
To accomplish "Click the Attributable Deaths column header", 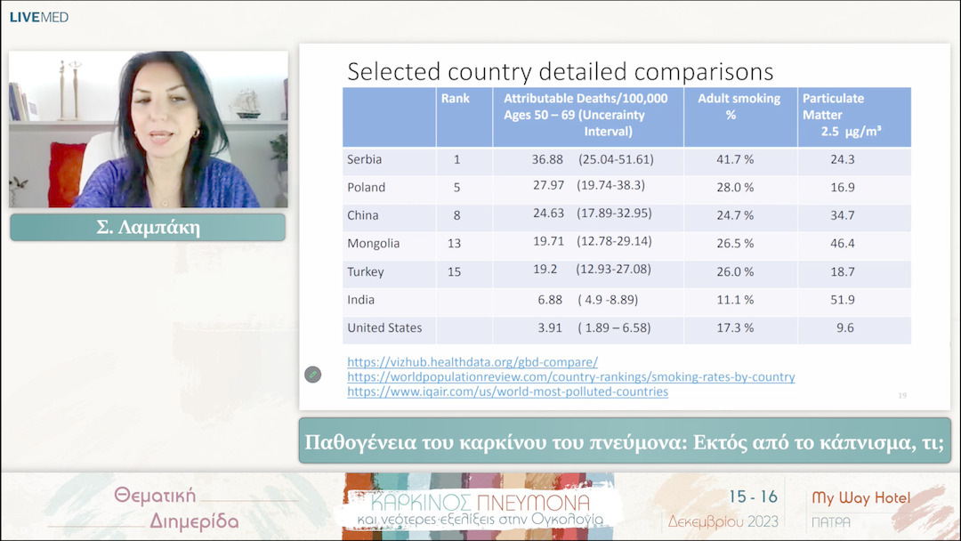I will [x=586, y=115].
